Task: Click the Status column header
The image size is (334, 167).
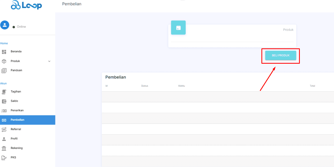Action: [145, 86]
